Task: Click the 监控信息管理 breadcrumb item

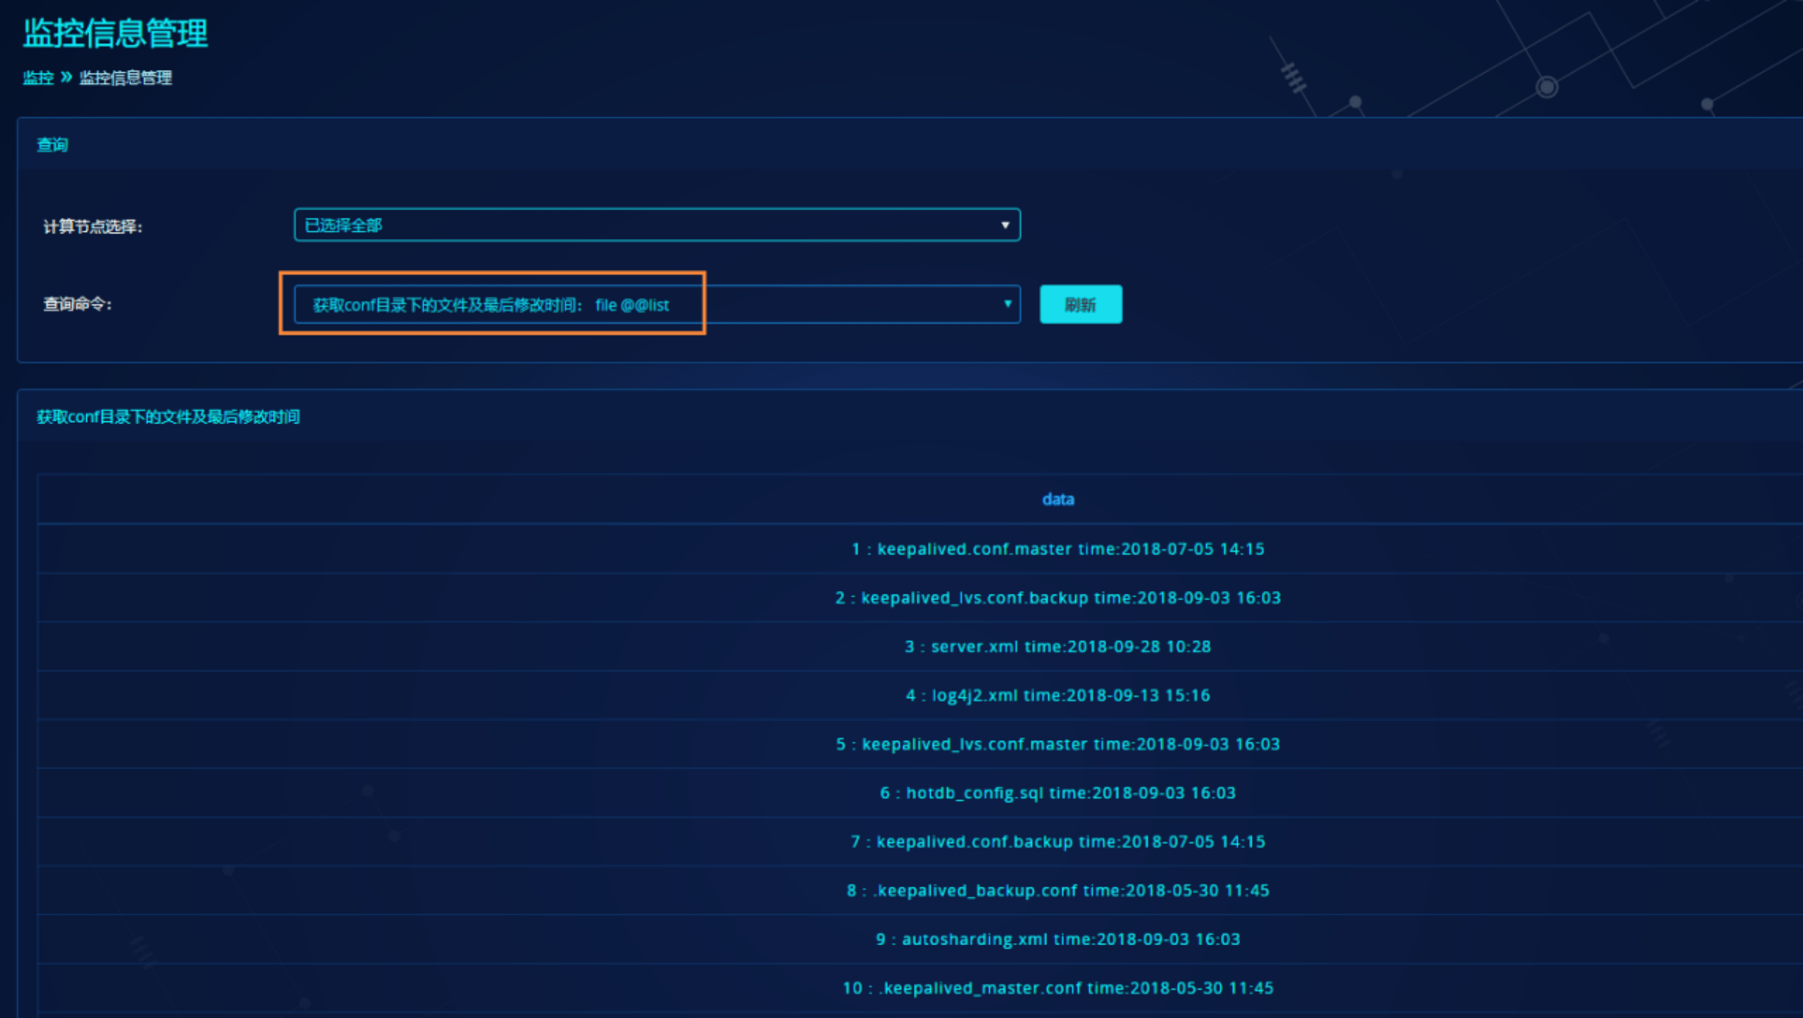Action: [x=125, y=78]
